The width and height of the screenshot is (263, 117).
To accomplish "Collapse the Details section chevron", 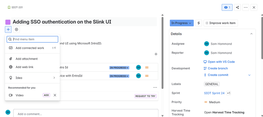I will [251, 34].
